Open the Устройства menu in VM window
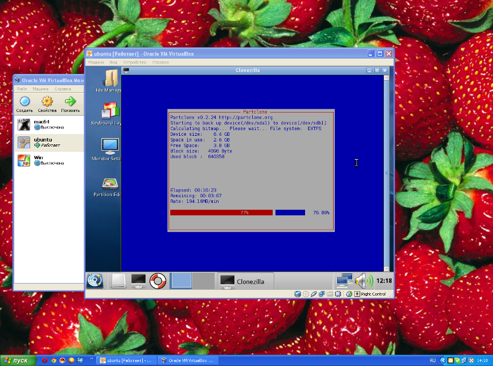Viewport: 493px width, 366px height. coord(134,62)
